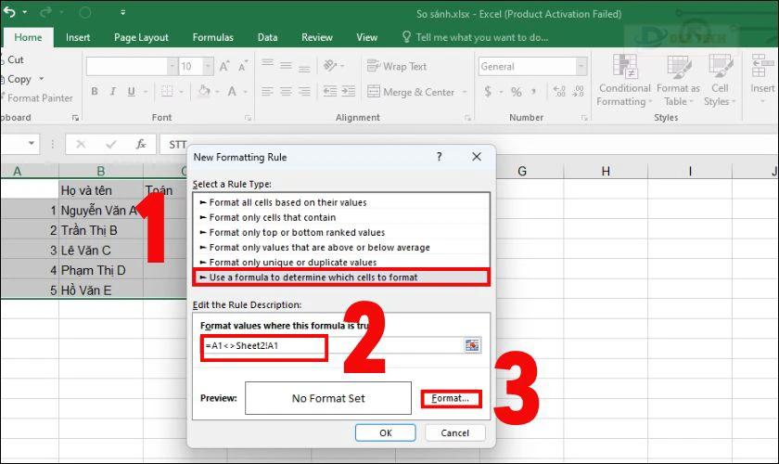
Task: Decrease indent
Action: [x=330, y=91]
